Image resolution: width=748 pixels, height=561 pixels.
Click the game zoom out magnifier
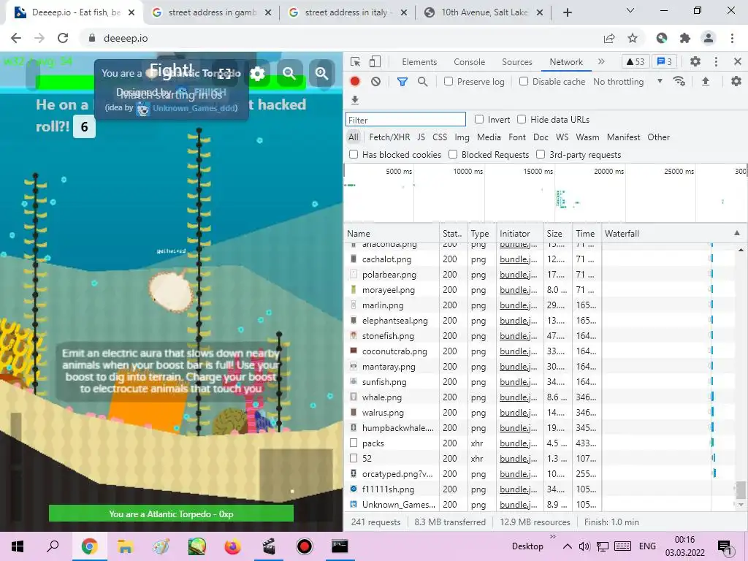click(x=289, y=74)
